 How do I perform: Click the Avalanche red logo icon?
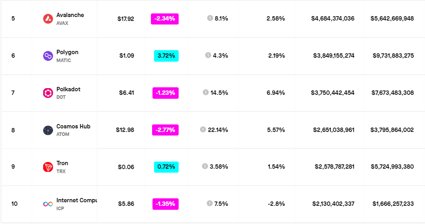48,19
